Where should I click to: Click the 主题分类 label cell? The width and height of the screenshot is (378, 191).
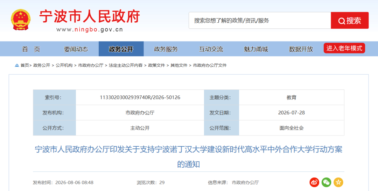[221, 97]
